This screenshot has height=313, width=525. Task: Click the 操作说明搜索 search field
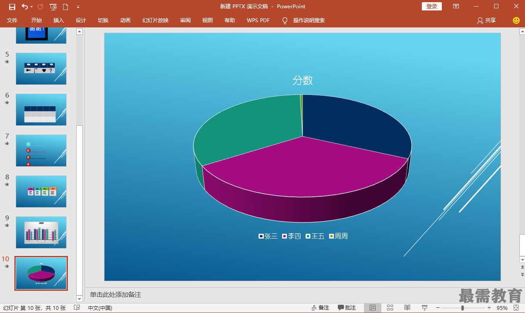pyautogui.click(x=309, y=20)
